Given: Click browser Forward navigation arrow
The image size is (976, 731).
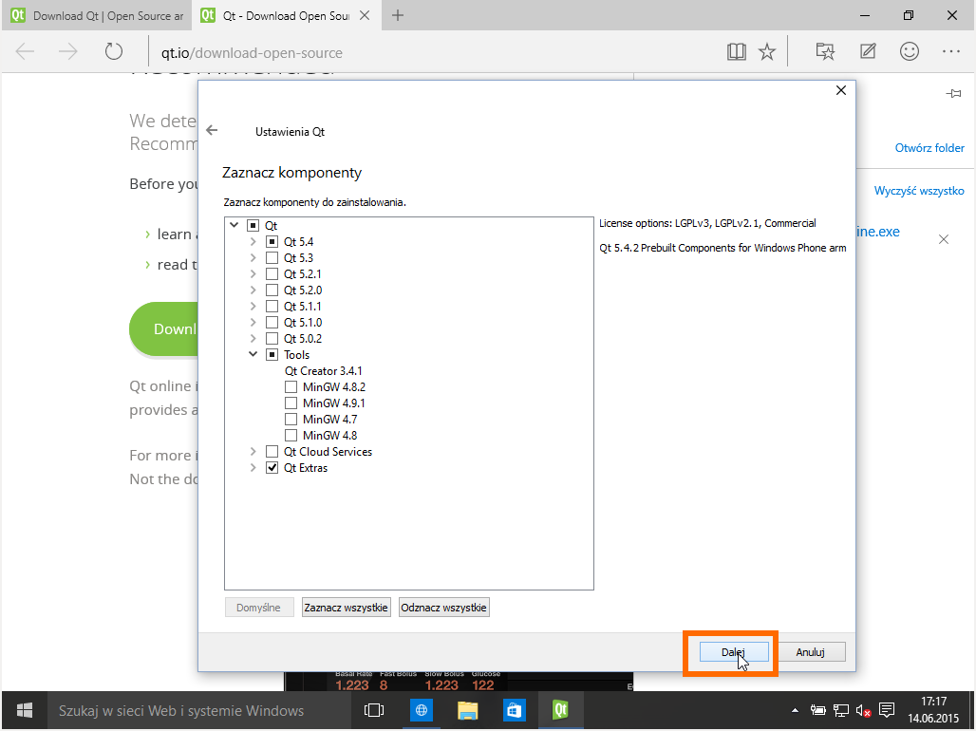Looking at the screenshot, I should pyautogui.click(x=67, y=51).
